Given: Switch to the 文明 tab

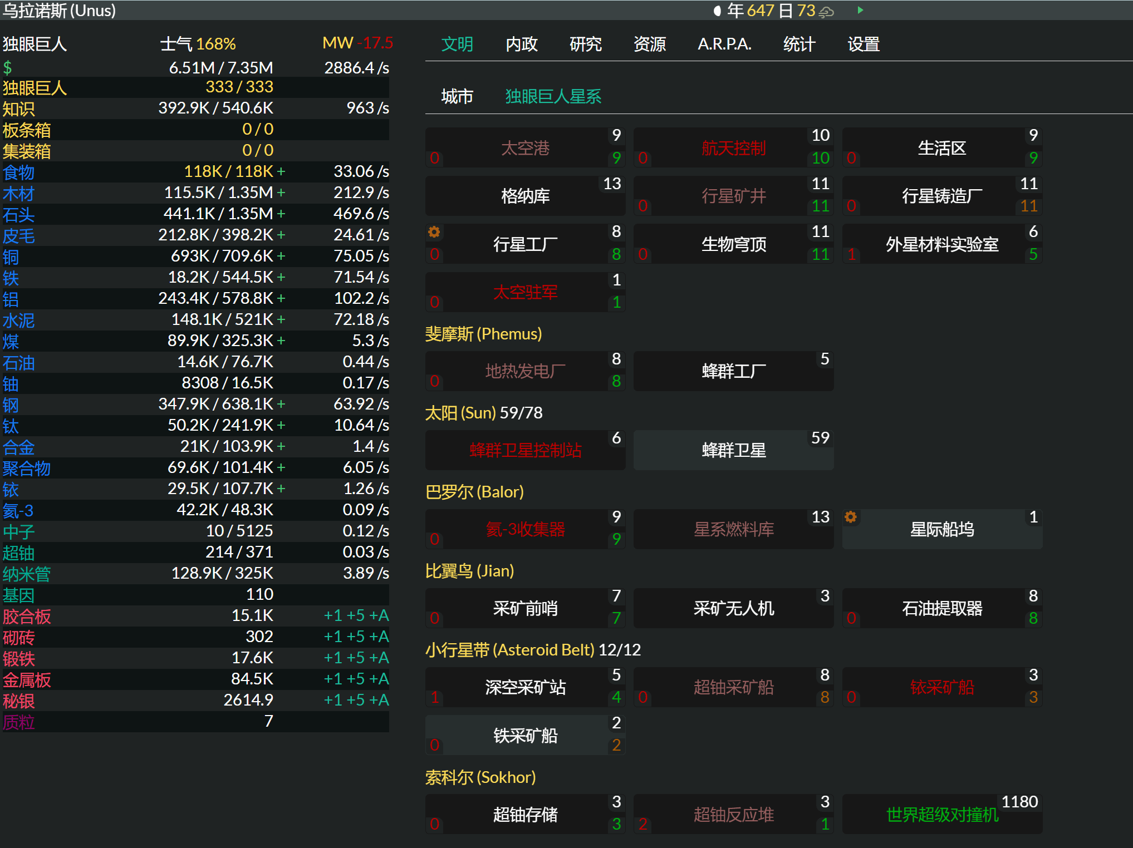Looking at the screenshot, I should coord(457,44).
